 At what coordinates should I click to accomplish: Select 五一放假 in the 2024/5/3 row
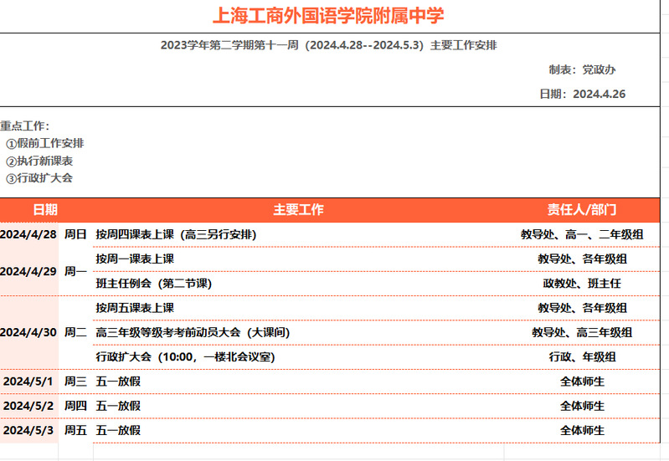pyautogui.click(x=118, y=430)
